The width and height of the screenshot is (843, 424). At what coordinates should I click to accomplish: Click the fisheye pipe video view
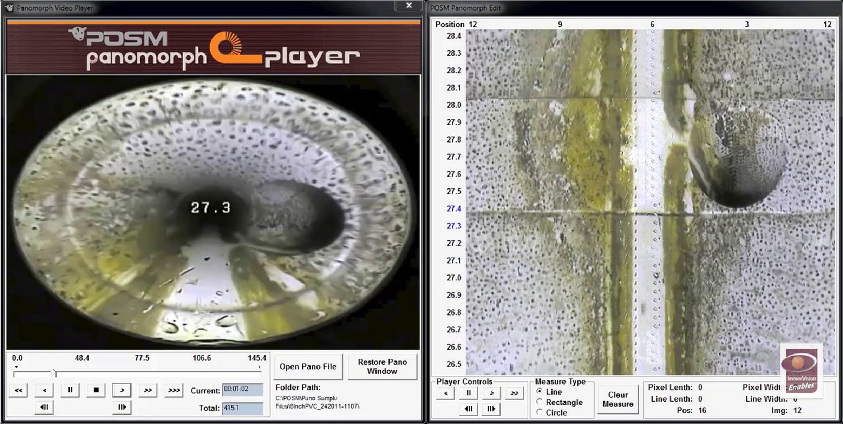(x=213, y=212)
